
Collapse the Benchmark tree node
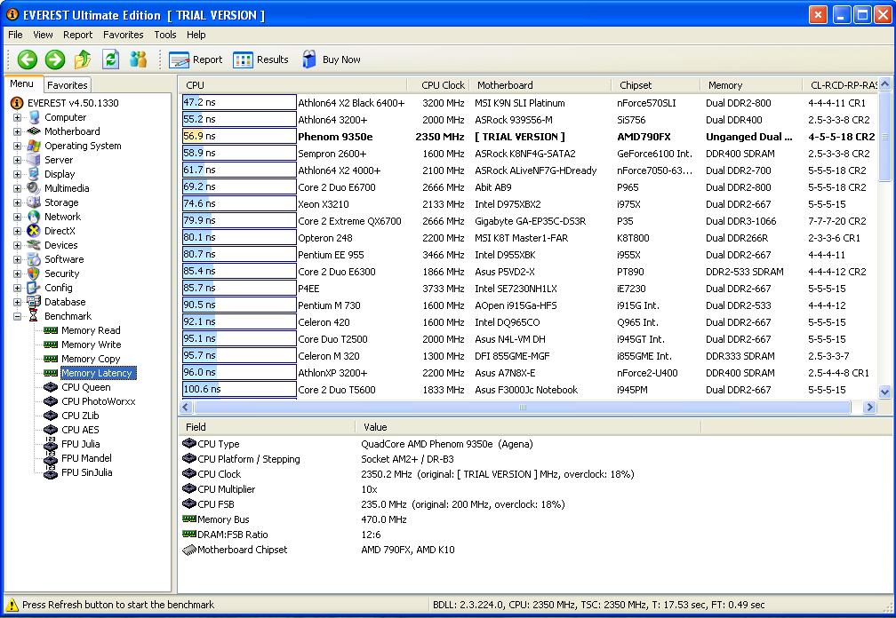point(17,317)
